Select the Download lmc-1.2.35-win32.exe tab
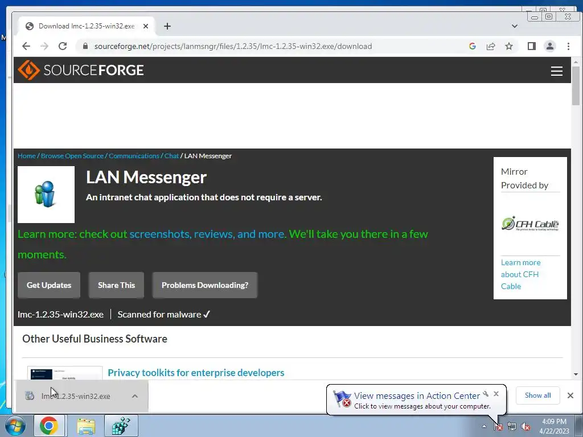This screenshot has height=437, width=583. (87, 26)
